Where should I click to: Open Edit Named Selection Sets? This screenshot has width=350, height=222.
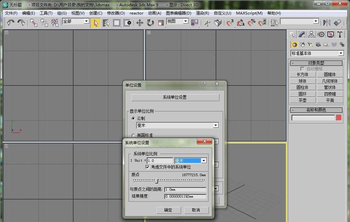[x=274, y=23]
